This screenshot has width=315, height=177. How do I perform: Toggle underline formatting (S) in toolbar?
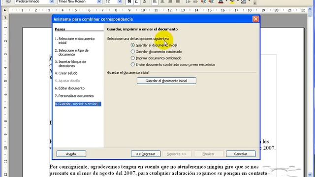tap(144, 2)
